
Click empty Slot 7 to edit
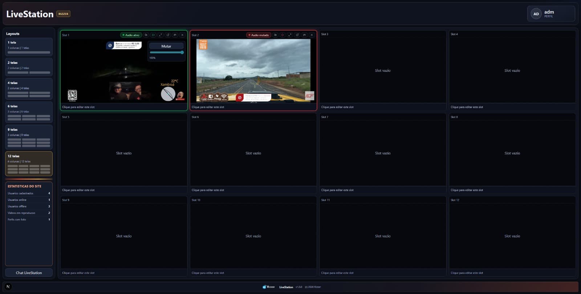(x=383, y=153)
